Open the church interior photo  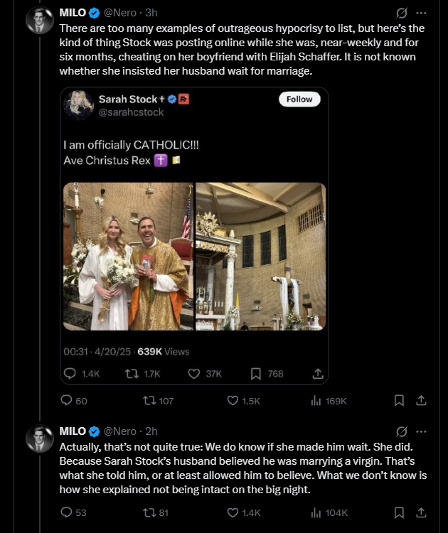tap(260, 257)
